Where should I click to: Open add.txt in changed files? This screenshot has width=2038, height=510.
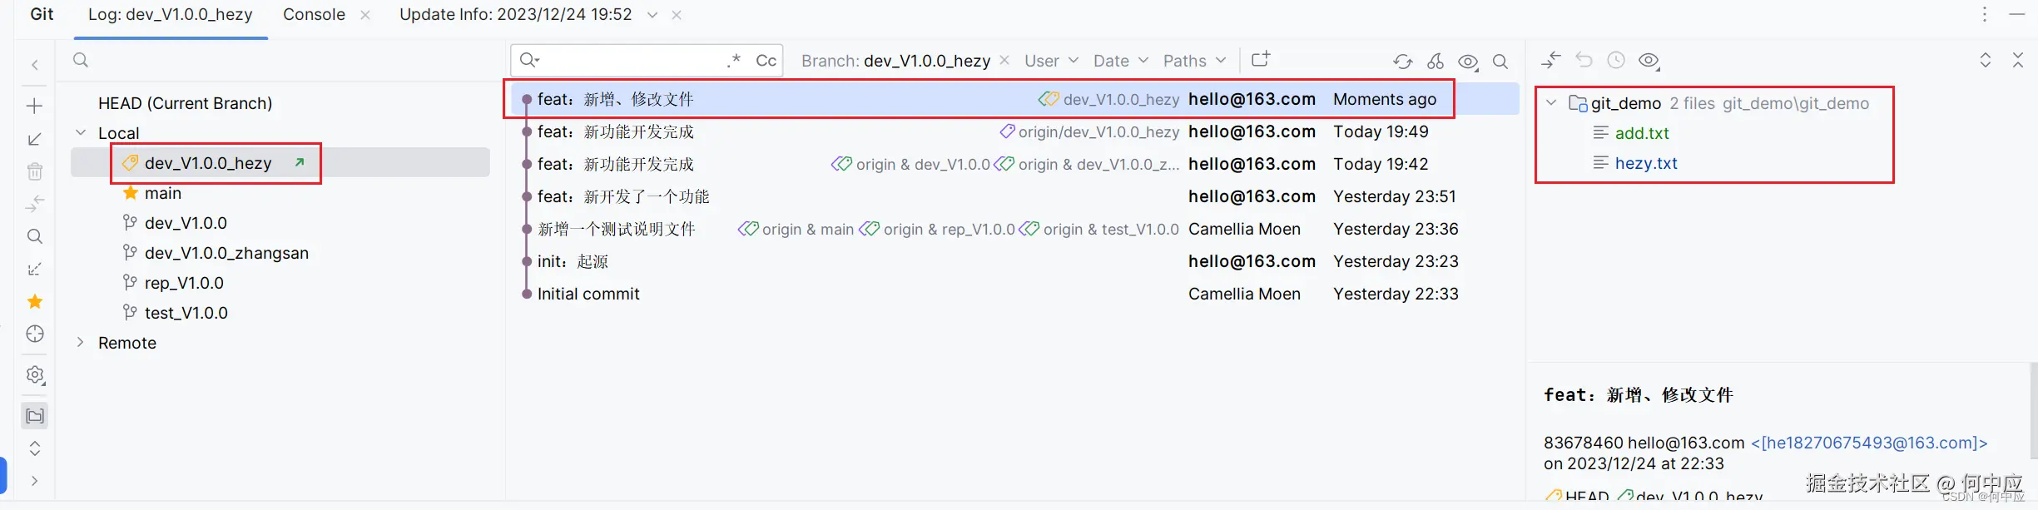[1642, 133]
